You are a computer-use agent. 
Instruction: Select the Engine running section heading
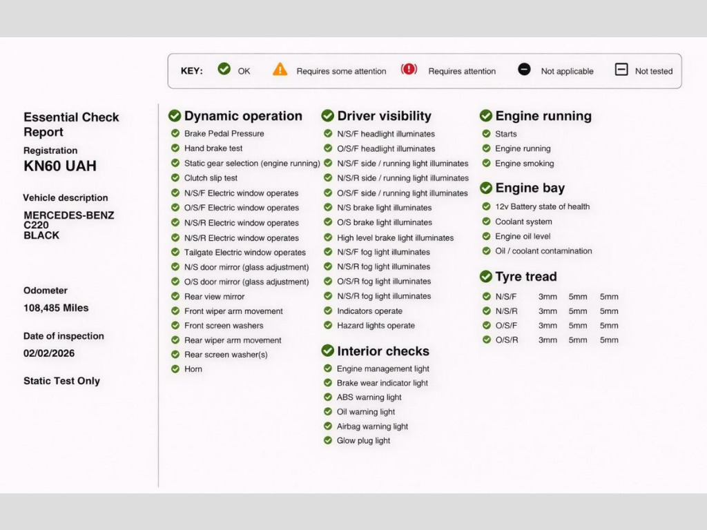pos(543,116)
